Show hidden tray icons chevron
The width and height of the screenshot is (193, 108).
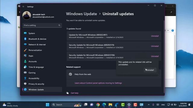click(x=149, y=105)
